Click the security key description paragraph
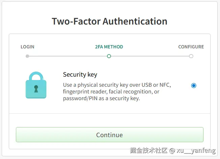The width and height of the screenshot is (220, 159). [117, 92]
